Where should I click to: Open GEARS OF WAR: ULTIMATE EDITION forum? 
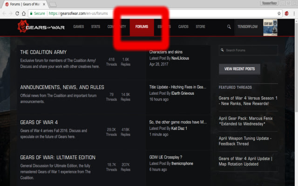[x=58, y=158]
